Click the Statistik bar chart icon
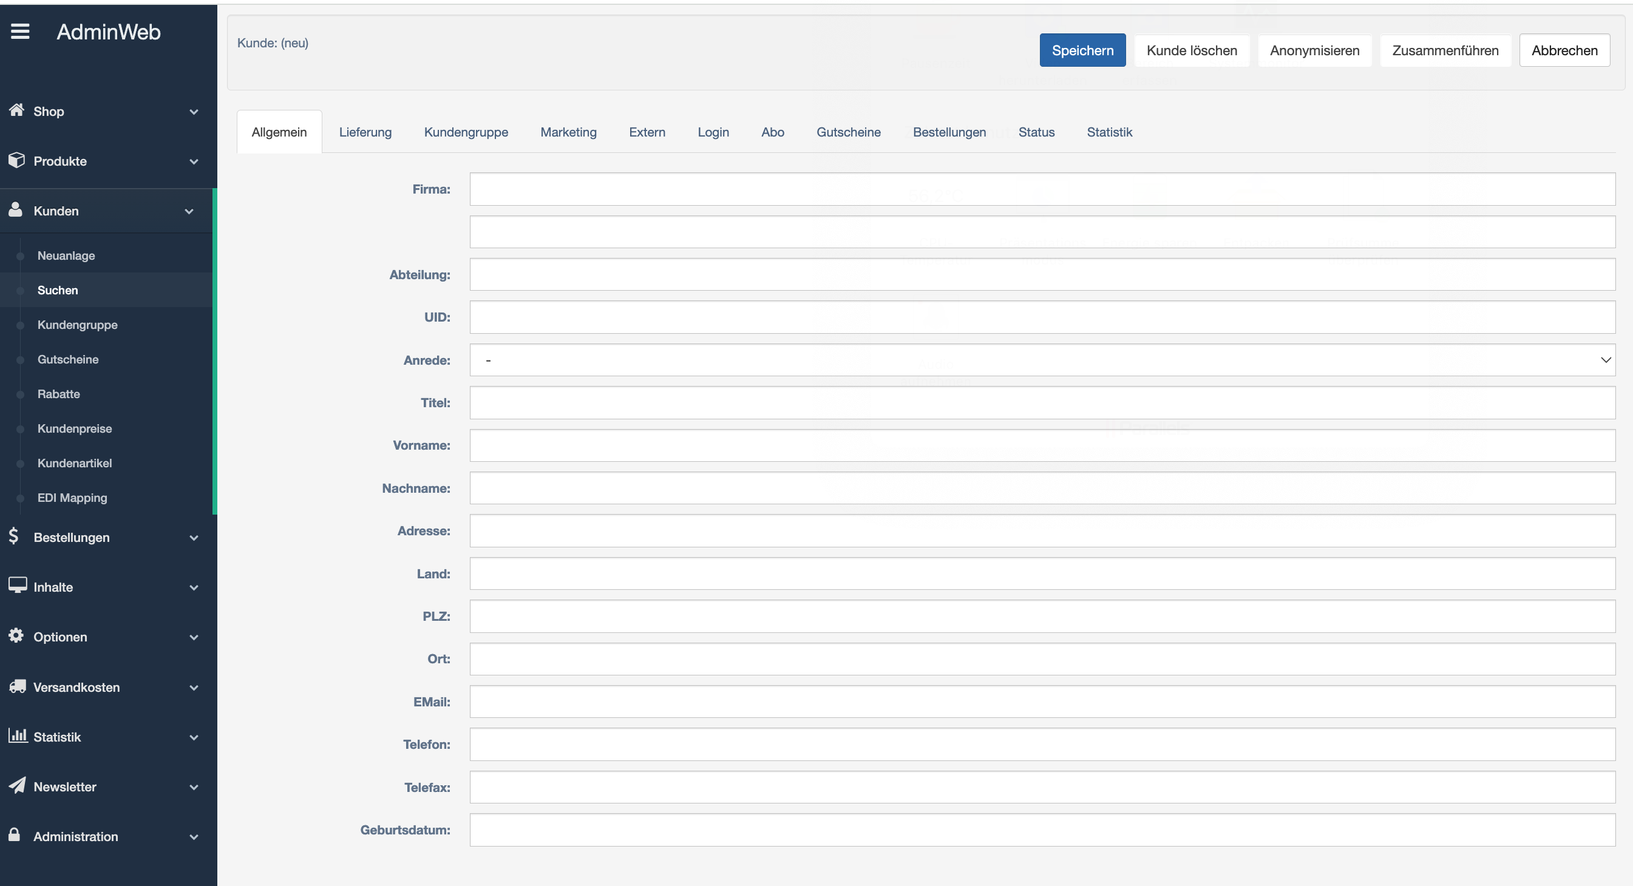This screenshot has width=1633, height=886. (x=18, y=736)
